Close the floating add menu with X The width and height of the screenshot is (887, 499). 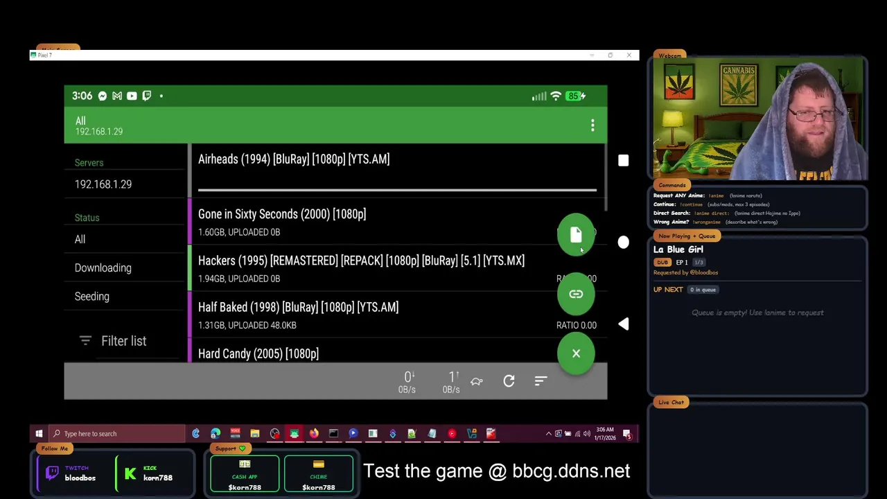(x=576, y=353)
